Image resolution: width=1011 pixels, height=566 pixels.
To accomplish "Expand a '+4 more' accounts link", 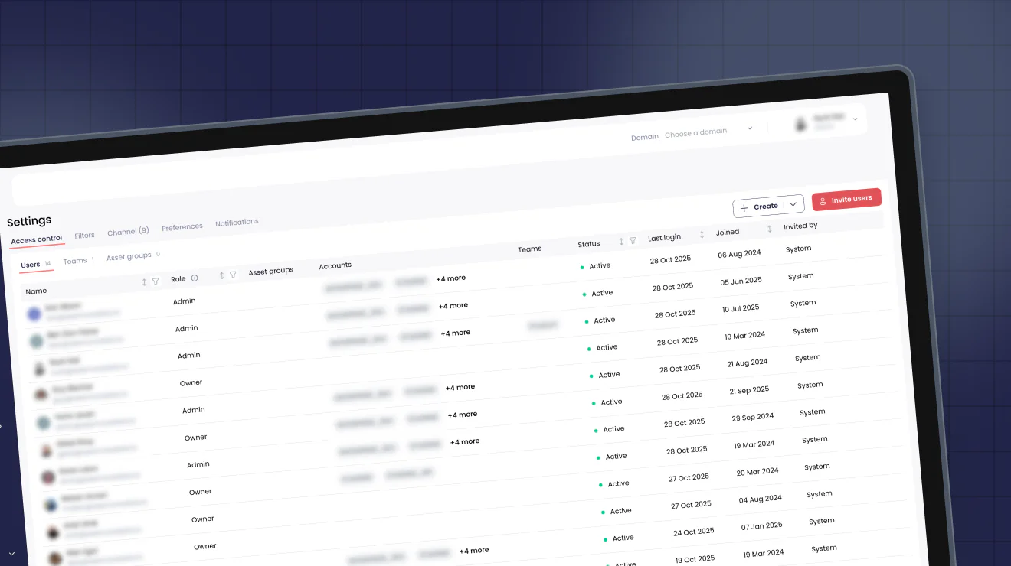I will tap(450, 278).
